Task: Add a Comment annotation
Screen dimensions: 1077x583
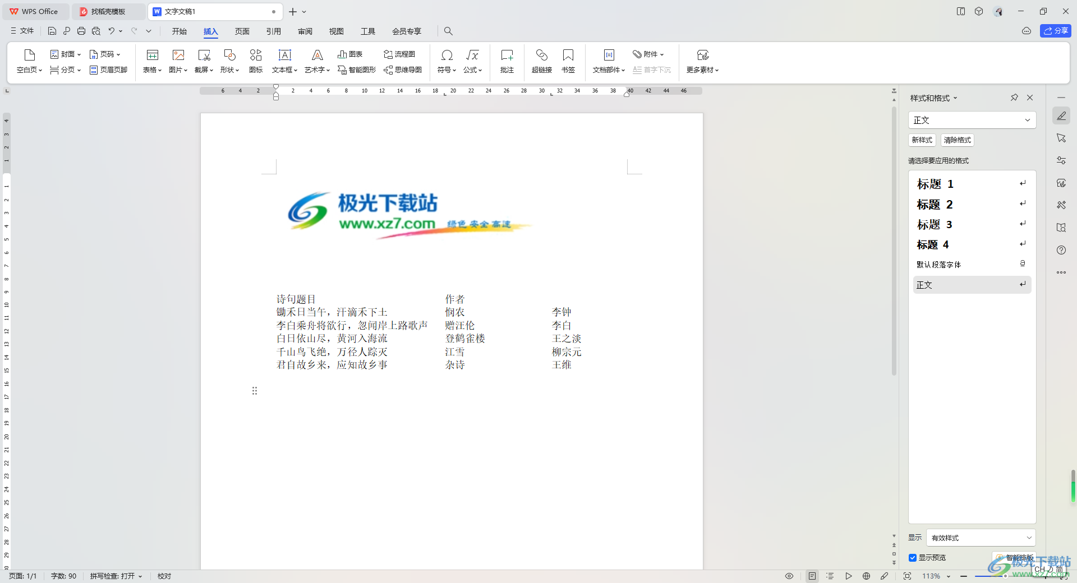Action: click(x=507, y=61)
